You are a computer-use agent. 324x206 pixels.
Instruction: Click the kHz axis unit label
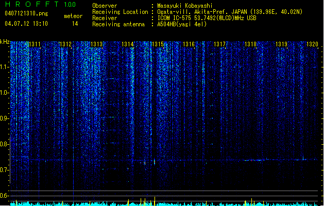(5, 42)
